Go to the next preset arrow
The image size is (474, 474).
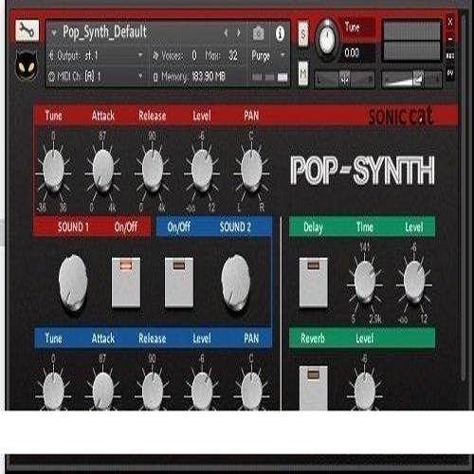(x=239, y=32)
